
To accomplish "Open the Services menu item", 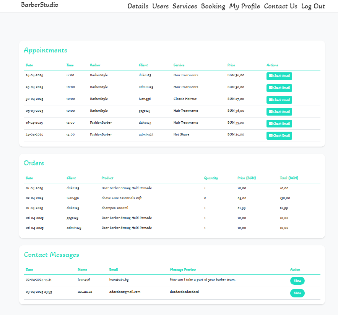I will [185, 6].
